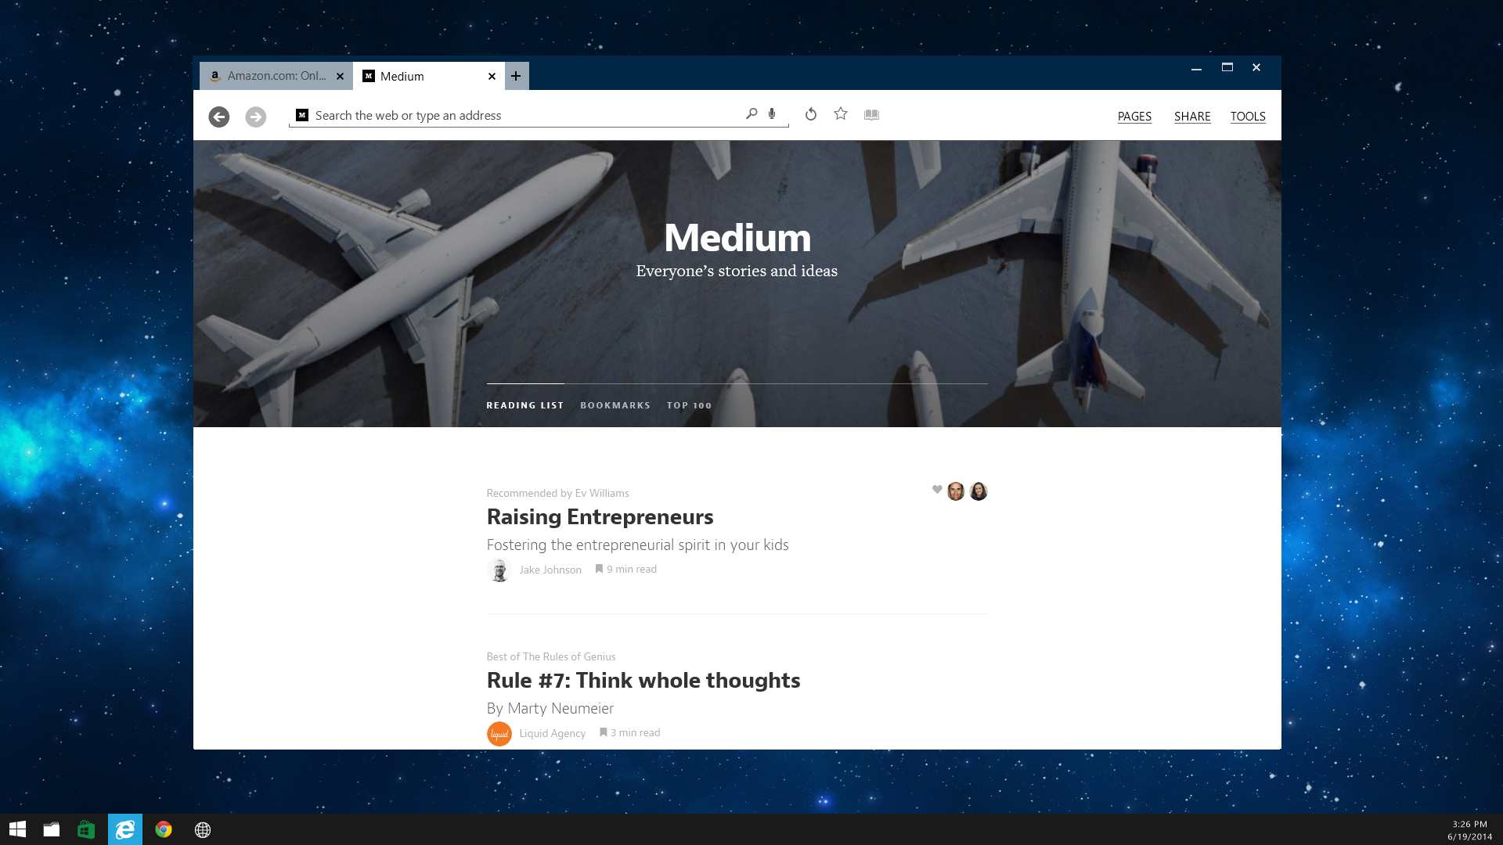Screen dimensions: 1503x845
Task: Switch to the BOOKMARKS tab
Action: [615, 405]
